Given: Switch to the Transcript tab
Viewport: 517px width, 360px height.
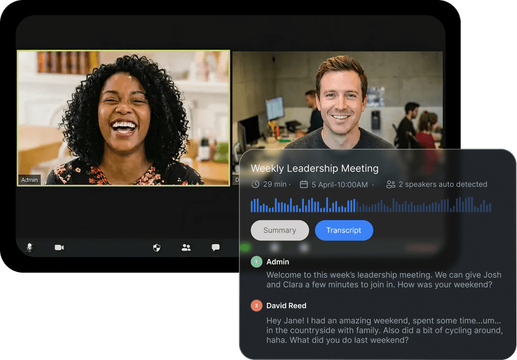Looking at the screenshot, I should (344, 230).
